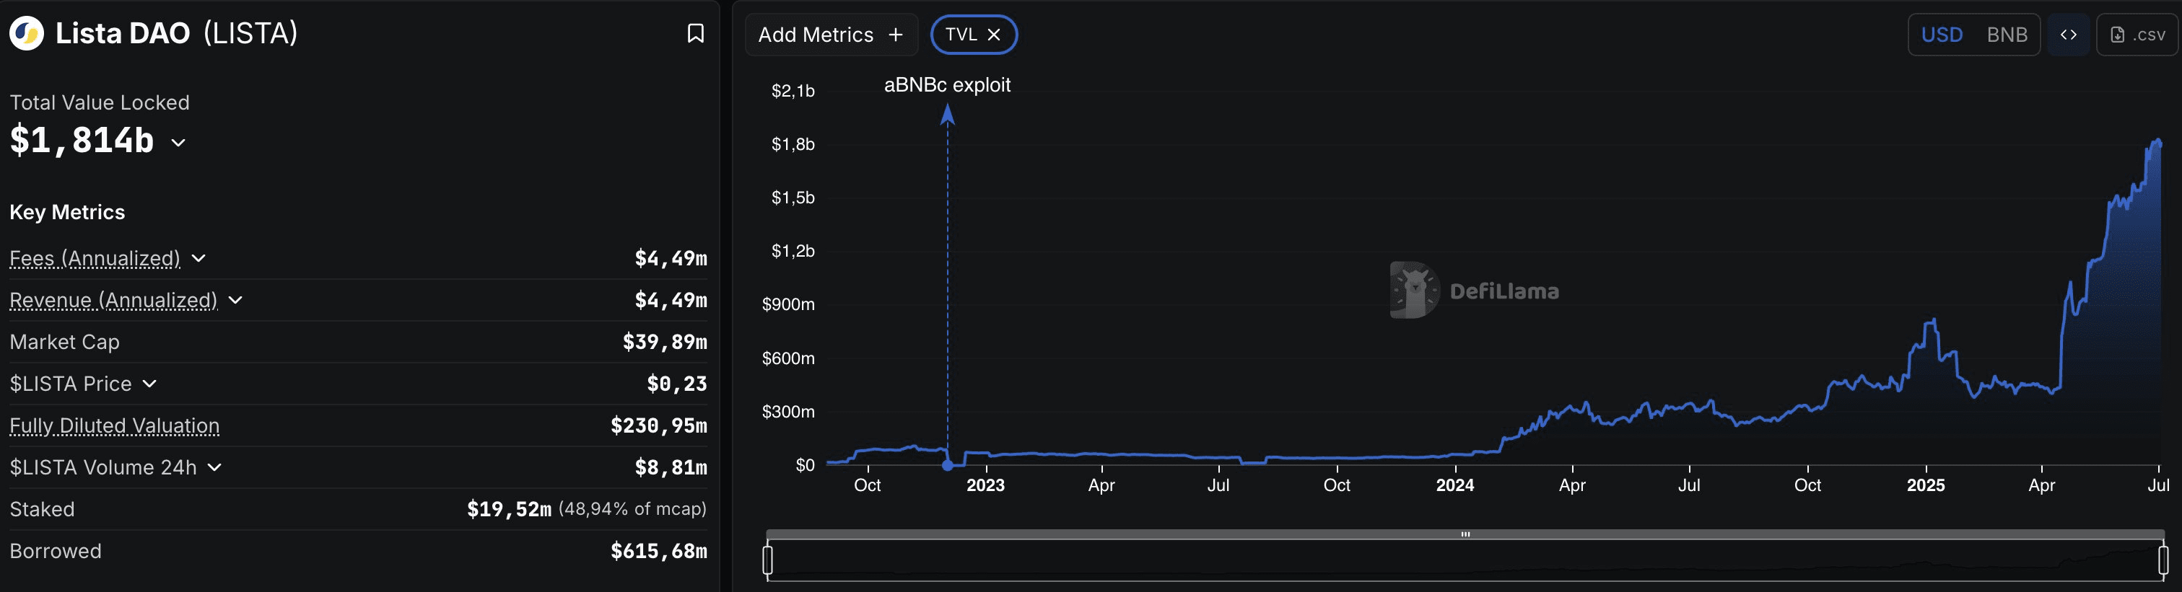Switch chart denomination to USD
2182x592 pixels.
(x=1942, y=35)
